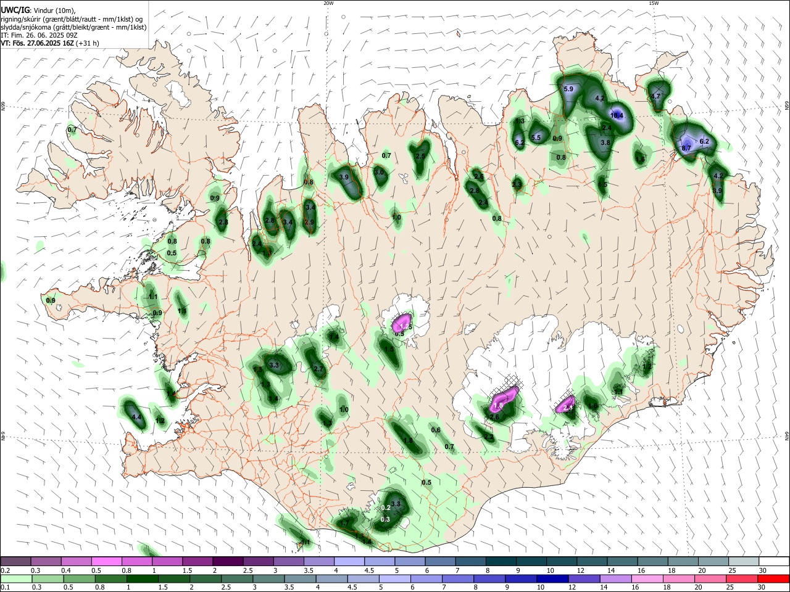Click the darkest green swatch between 1 and 1.5
The image size is (790, 592).
[x=142, y=578]
